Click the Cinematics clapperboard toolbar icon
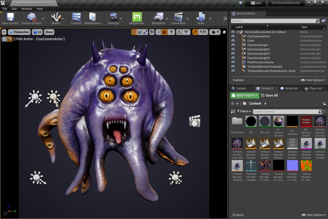This screenshot has width=328, height=219. point(178,19)
